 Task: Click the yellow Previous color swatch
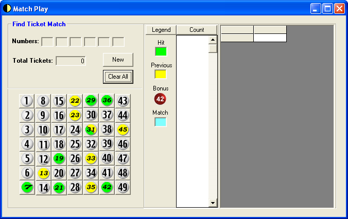click(x=161, y=75)
